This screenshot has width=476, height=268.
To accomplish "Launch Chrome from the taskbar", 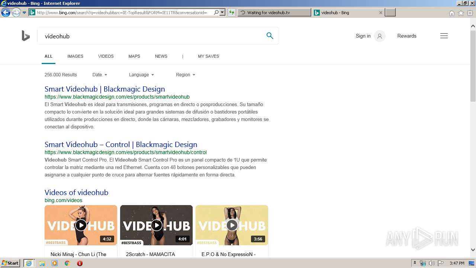I will tap(67, 263).
